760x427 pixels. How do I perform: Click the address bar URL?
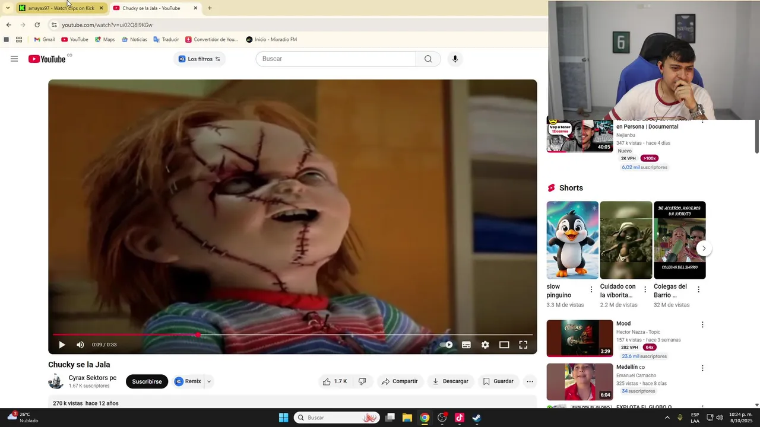(x=107, y=25)
